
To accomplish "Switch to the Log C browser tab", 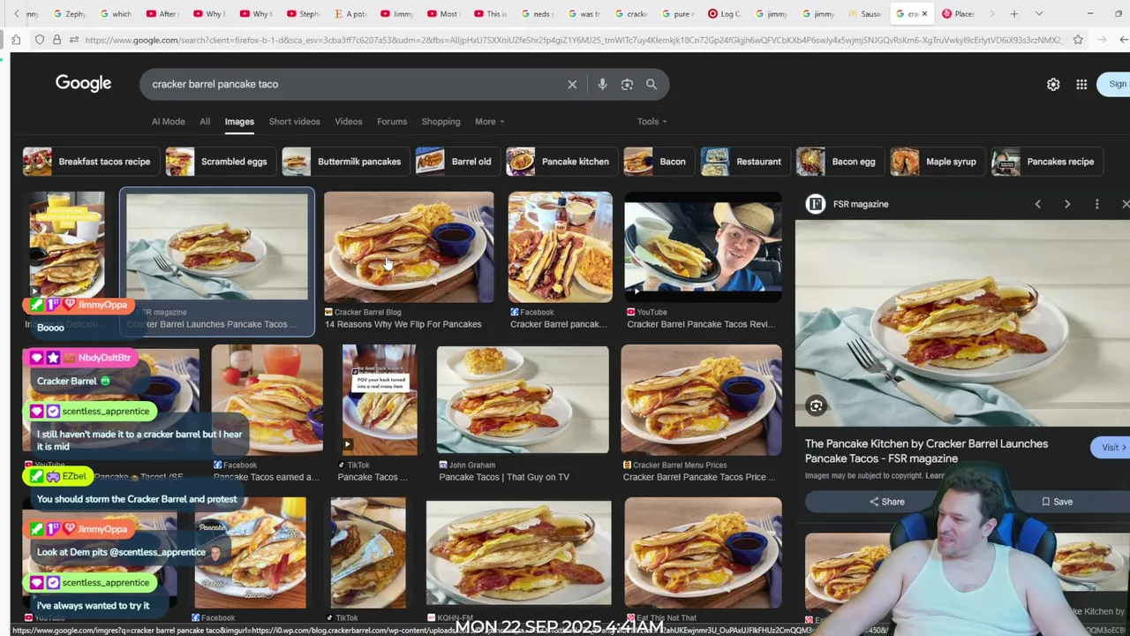I will click(724, 13).
